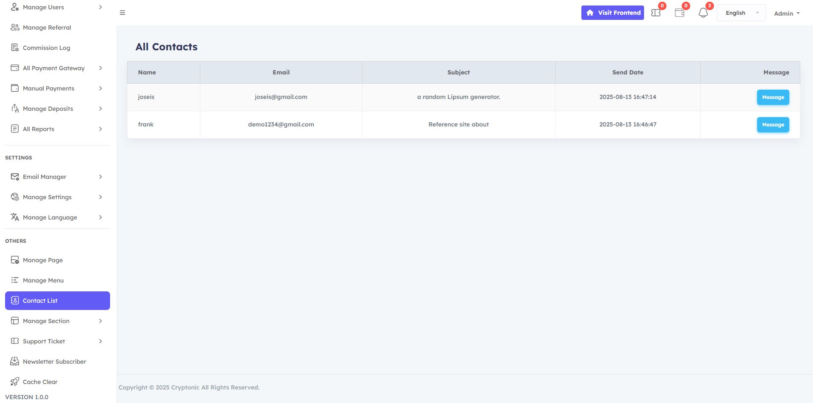Screen dimensions: 813x403
Task: Open the notifications bell icon
Action: (x=703, y=13)
